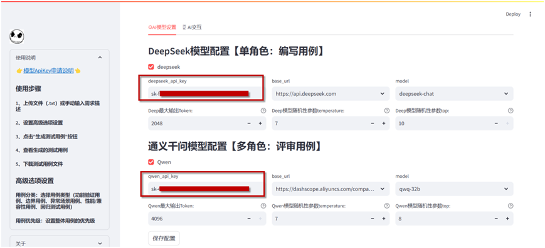Click the Deploy button

pyautogui.click(x=513, y=14)
